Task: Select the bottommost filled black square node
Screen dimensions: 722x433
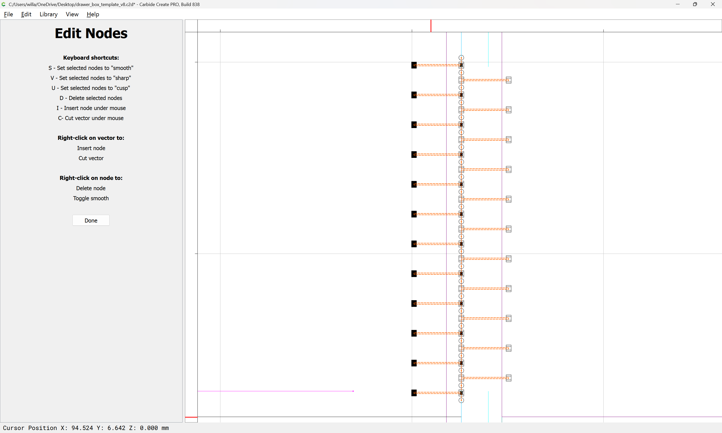Action: pyautogui.click(x=414, y=393)
